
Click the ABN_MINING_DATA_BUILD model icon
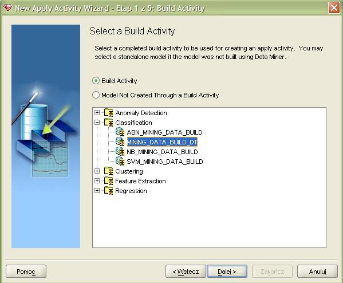(120, 132)
